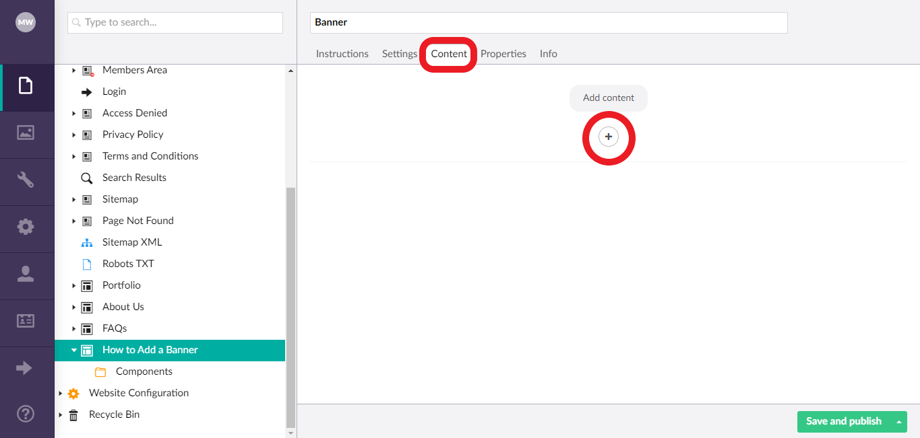Click the tree scrollbar down arrow
This screenshot has width=920, height=438.
point(290,433)
